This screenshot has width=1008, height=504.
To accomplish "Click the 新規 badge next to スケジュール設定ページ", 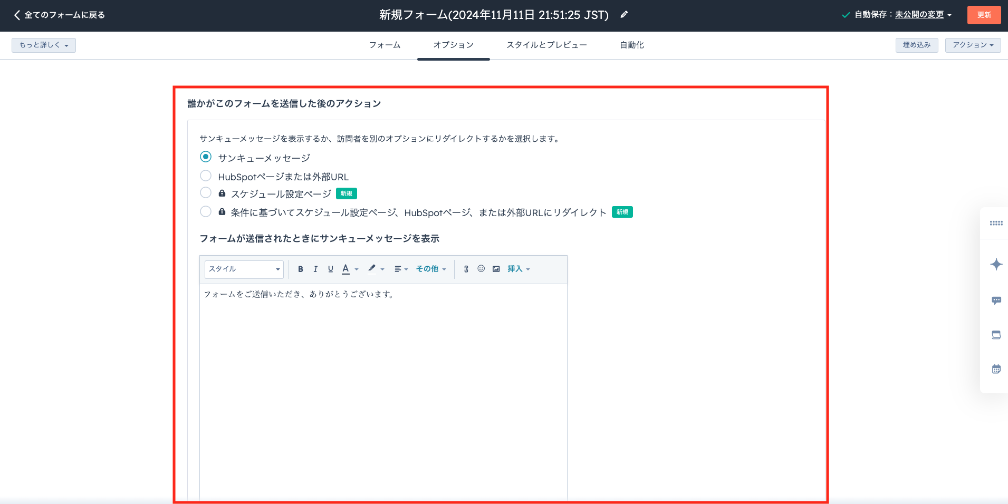I will click(347, 193).
